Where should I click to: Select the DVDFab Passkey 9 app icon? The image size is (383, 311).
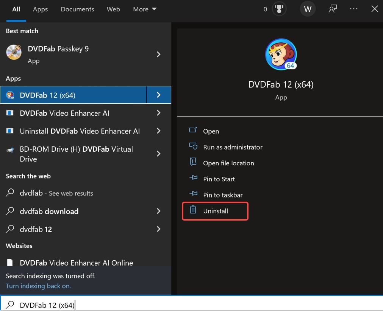coord(14,52)
